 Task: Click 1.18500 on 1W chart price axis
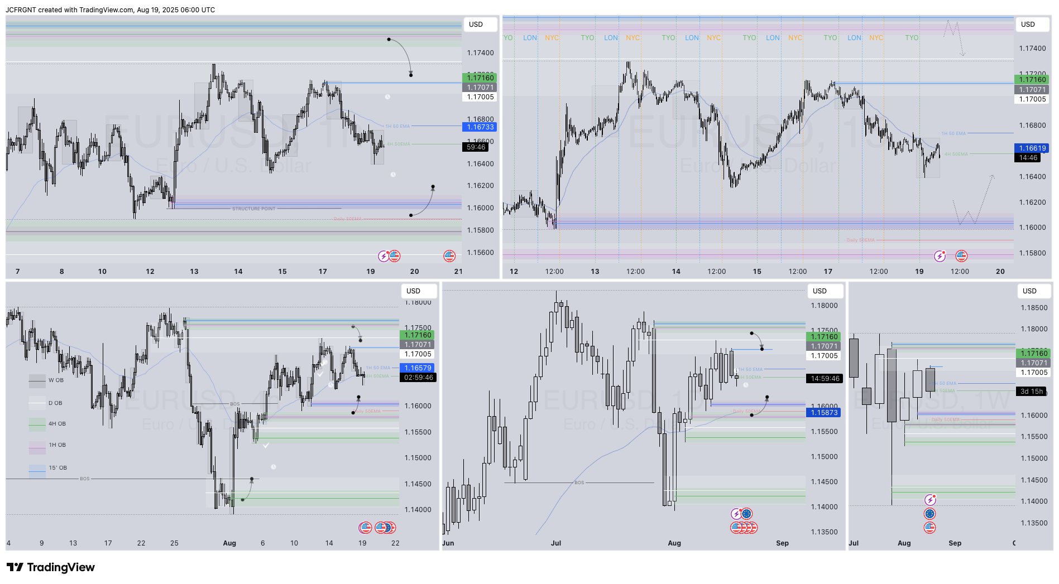click(x=1034, y=308)
